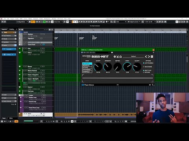Expand the Sends inspector section
The width and height of the screenshot is (189, 141).
(9, 95)
